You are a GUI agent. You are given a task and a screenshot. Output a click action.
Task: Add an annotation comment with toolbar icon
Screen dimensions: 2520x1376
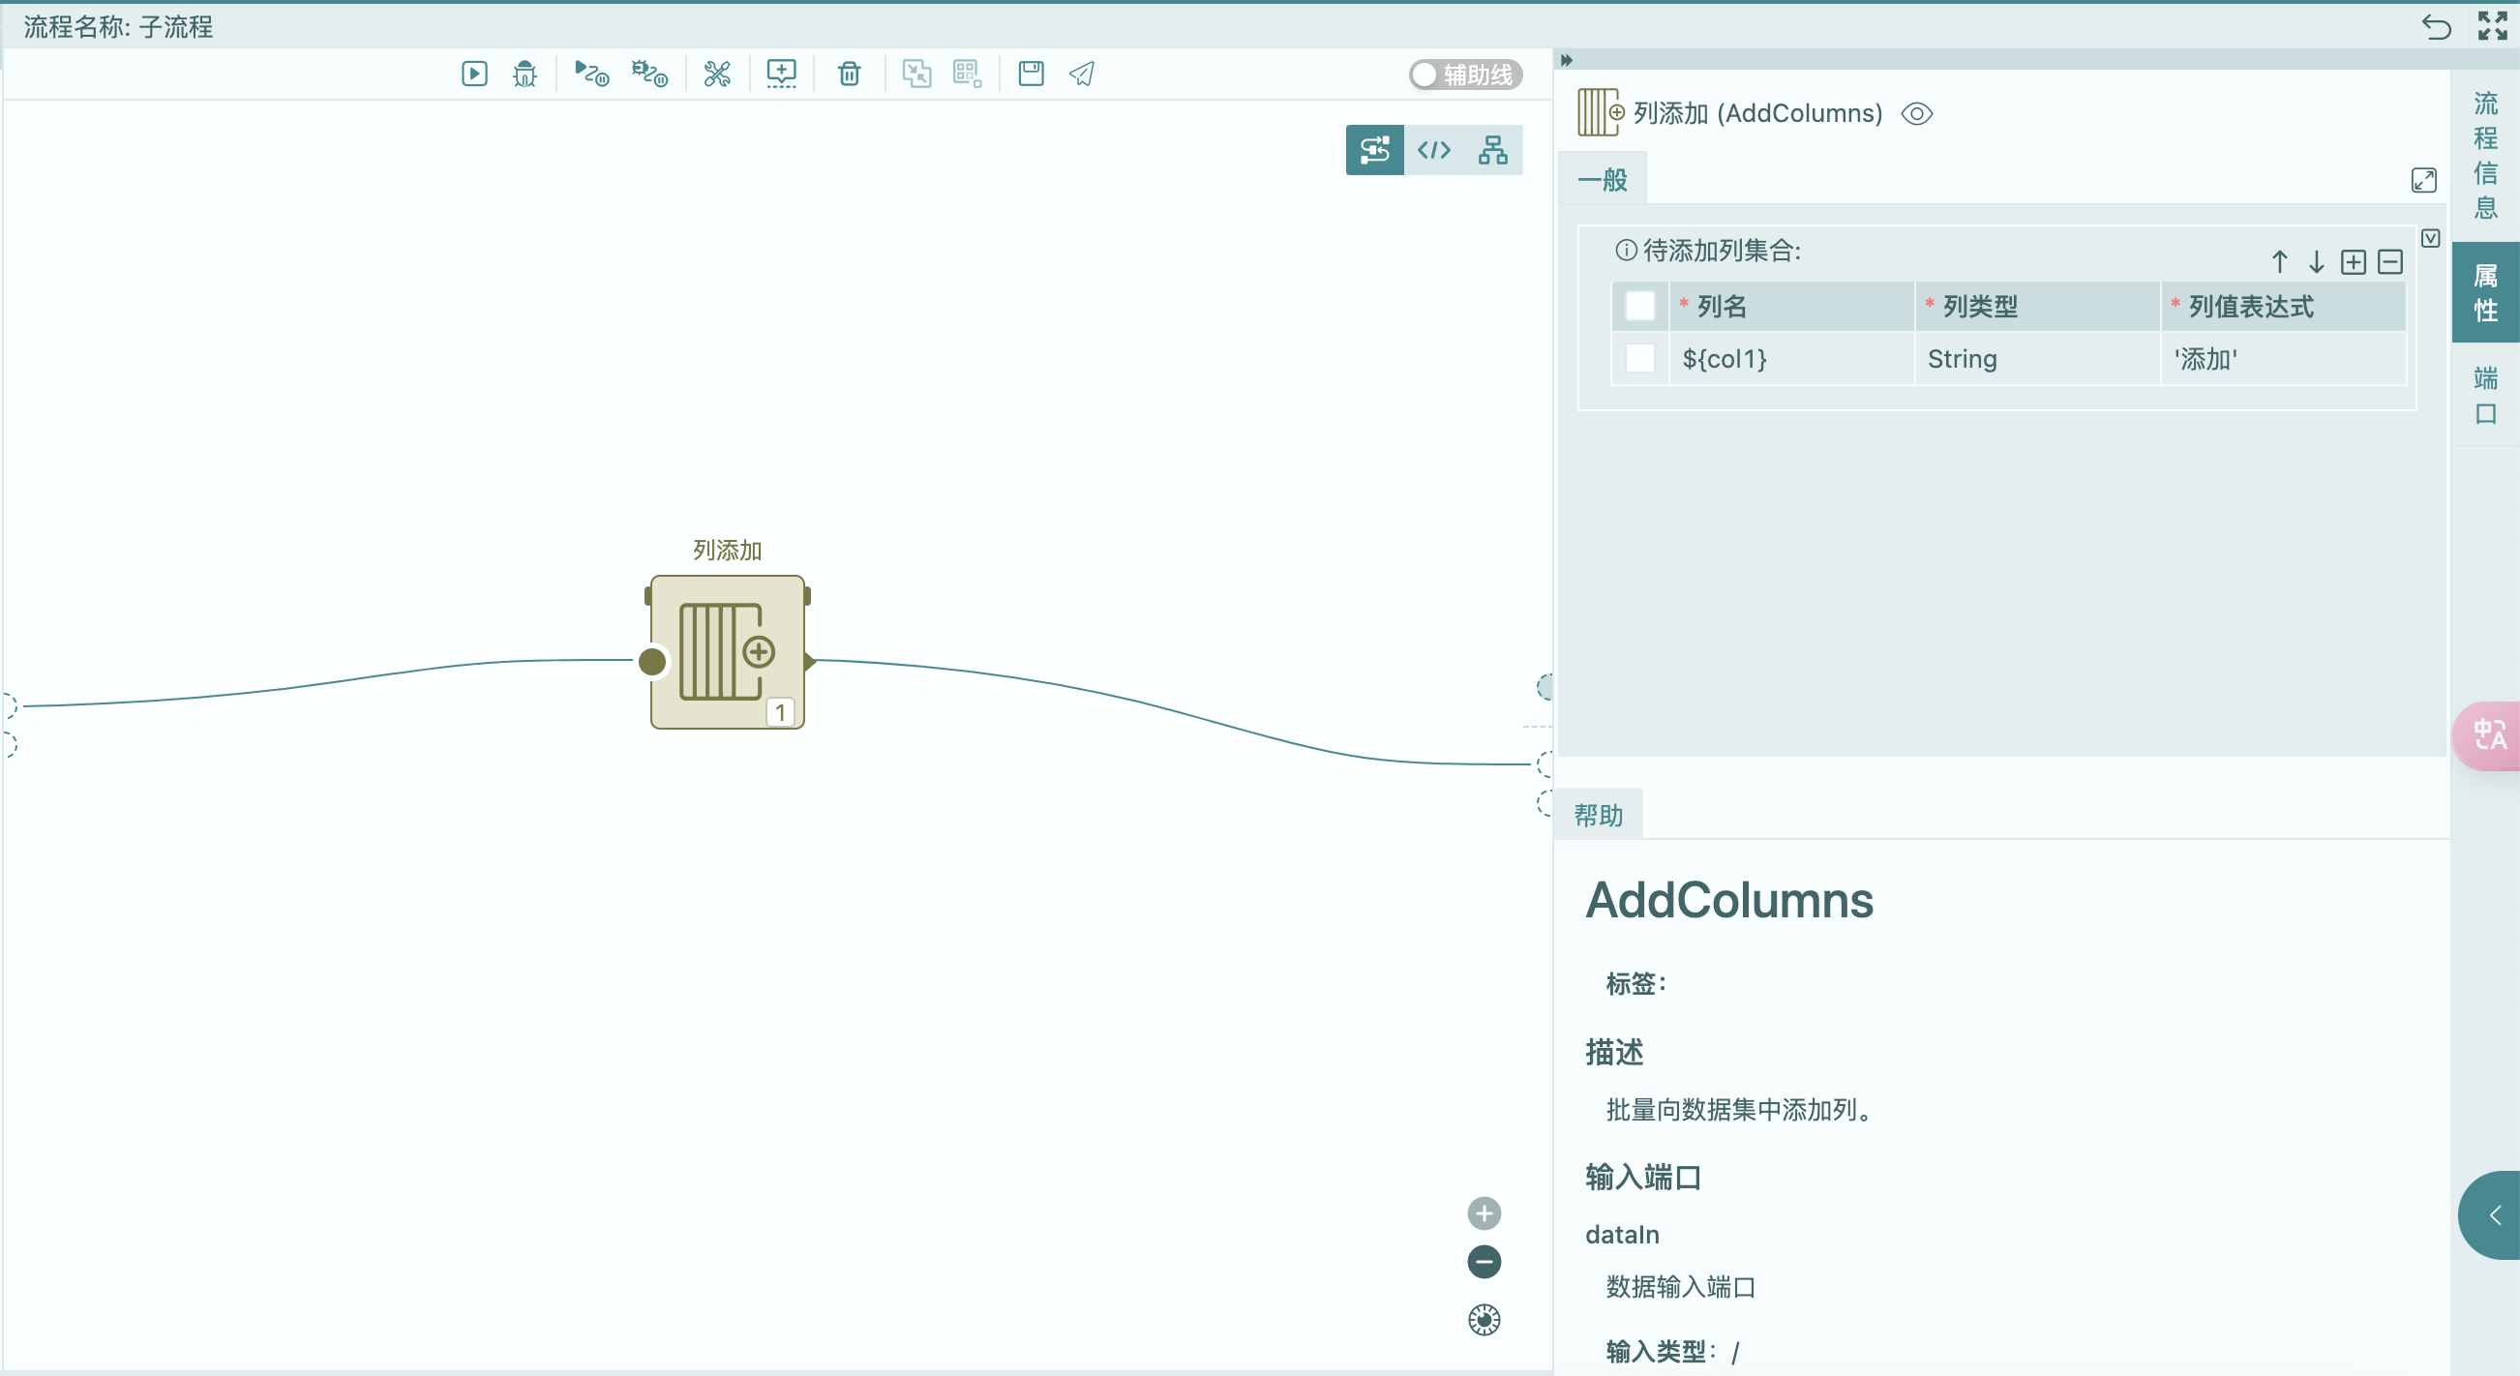pos(782,74)
